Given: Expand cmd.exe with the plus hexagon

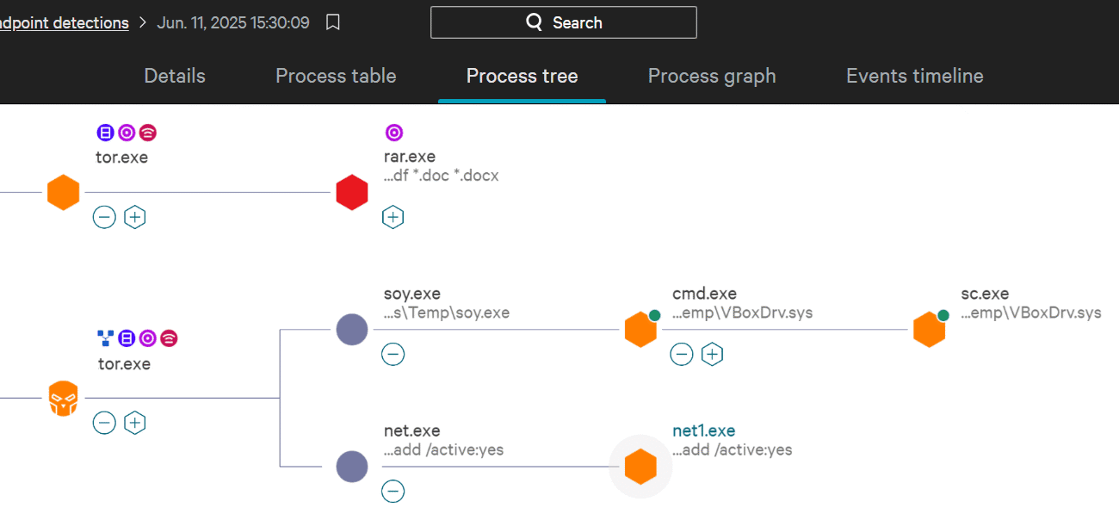Looking at the screenshot, I should pyautogui.click(x=712, y=354).
